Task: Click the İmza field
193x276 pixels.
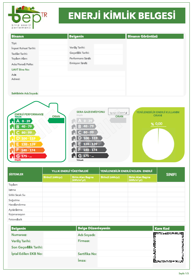Action: 125,262
